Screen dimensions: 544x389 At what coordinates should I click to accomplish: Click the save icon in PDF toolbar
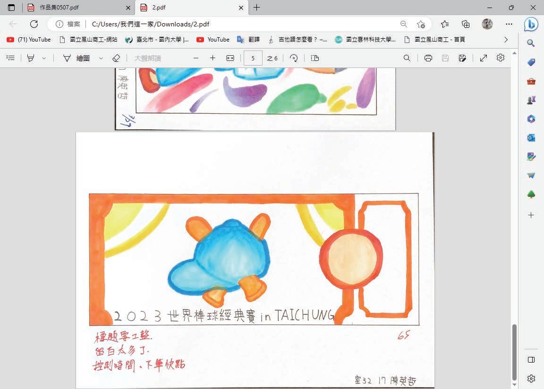coord(445,58)
